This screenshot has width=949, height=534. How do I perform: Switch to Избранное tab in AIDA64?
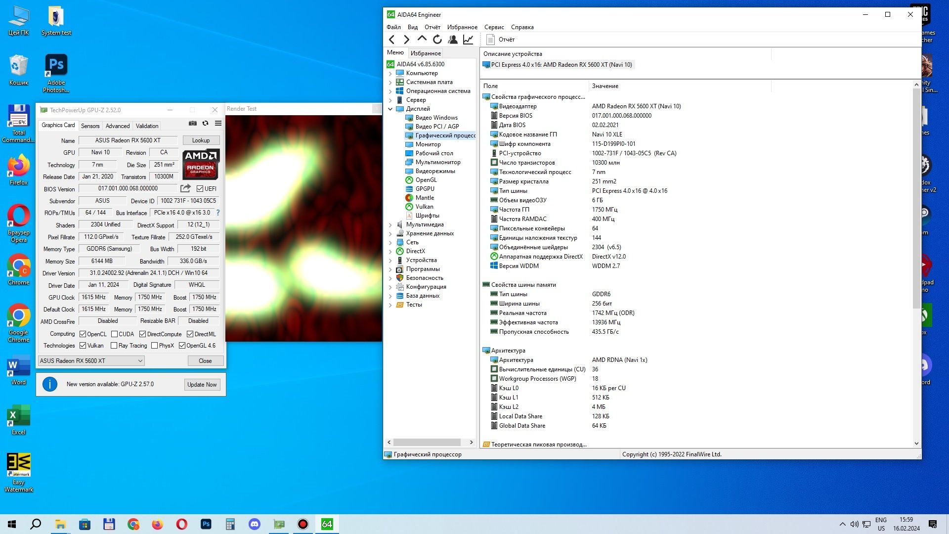(426, 53)
